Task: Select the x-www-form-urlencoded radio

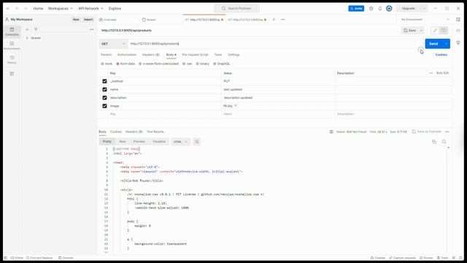Action: tap(140, 64)
